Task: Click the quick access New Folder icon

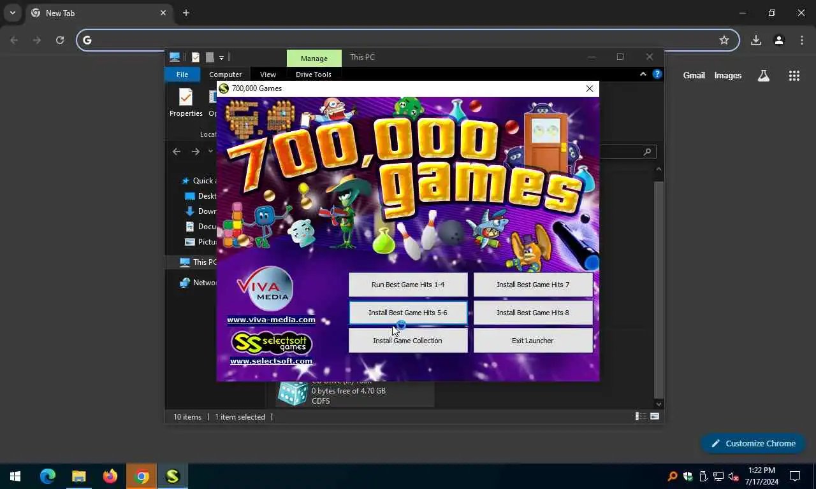Action: [210, 57]
